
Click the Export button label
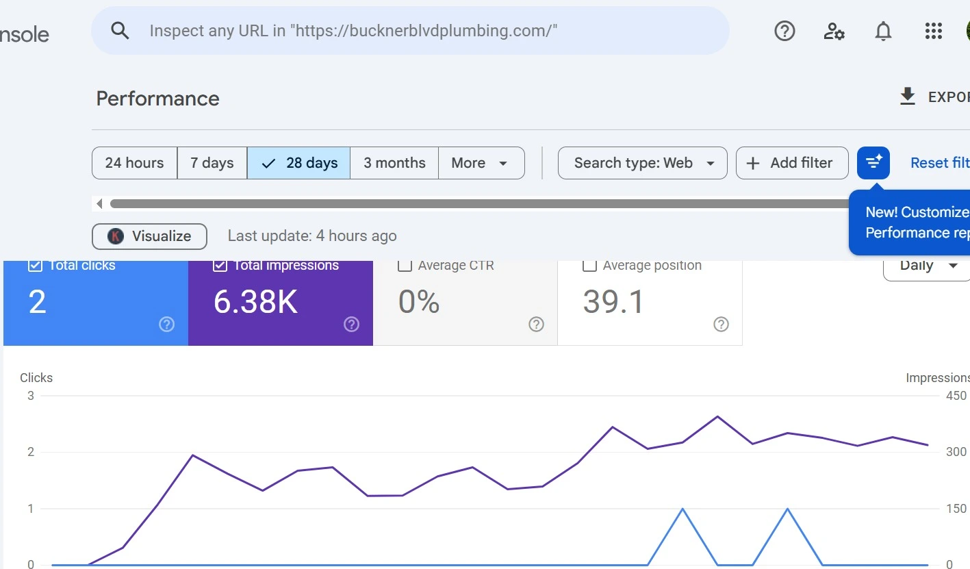(949, 97)
